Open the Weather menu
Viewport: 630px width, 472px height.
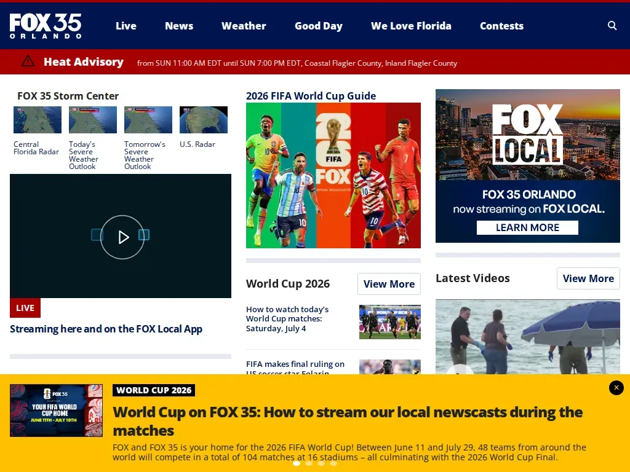(244, 26)
